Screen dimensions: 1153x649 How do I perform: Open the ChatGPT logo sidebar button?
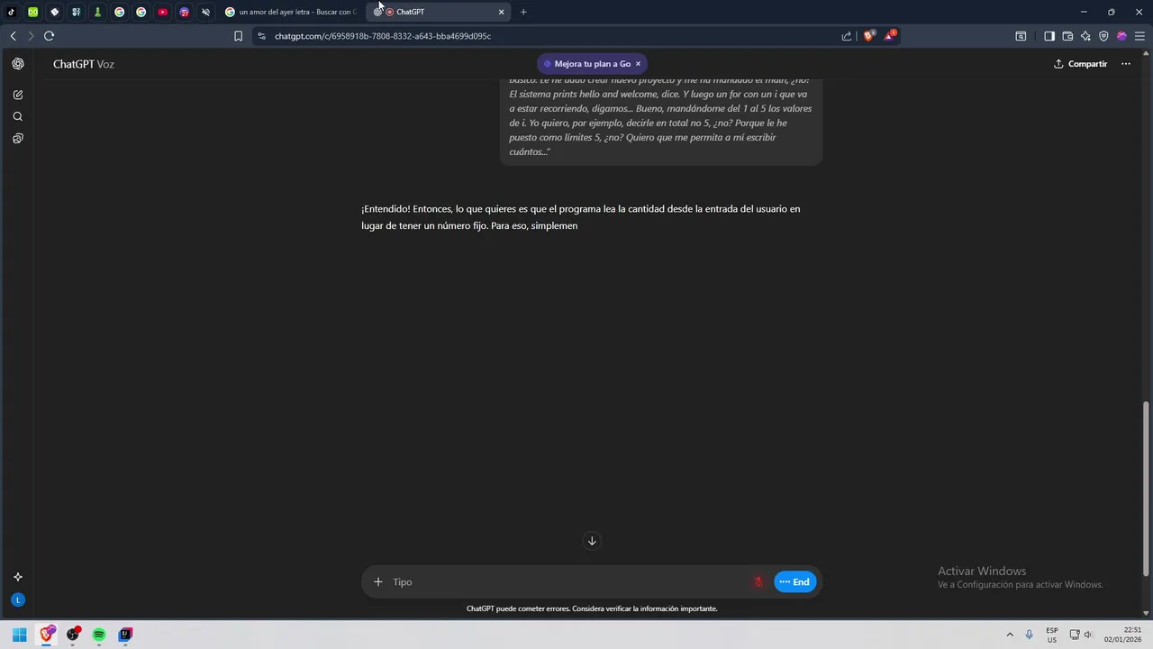tap(18, 64)
